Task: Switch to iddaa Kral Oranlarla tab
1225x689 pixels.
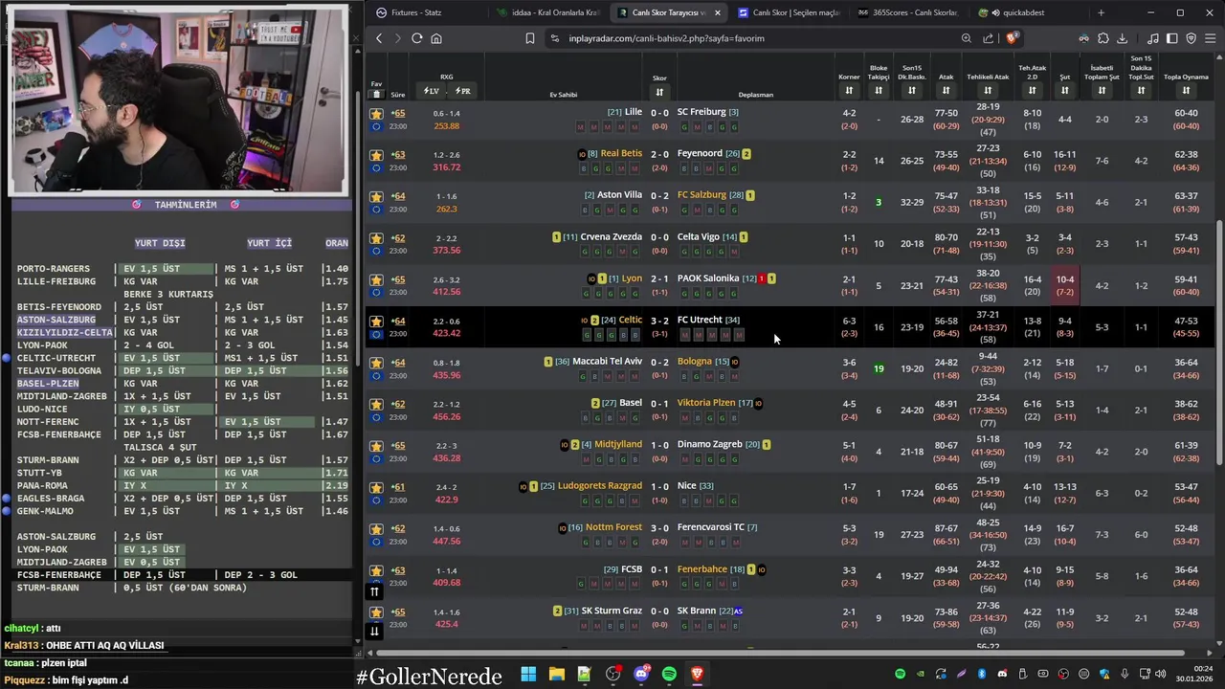Action: click(548, 12)
